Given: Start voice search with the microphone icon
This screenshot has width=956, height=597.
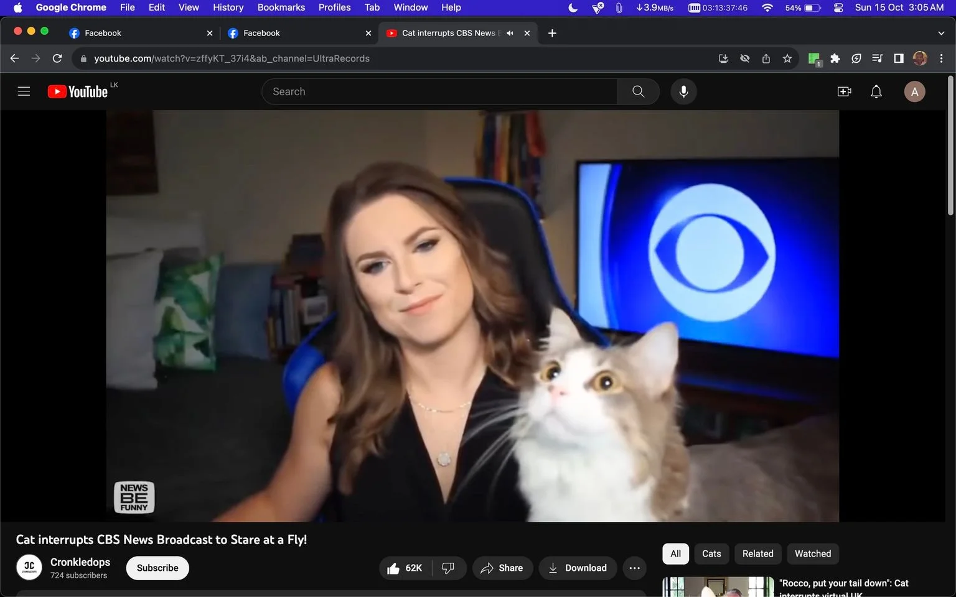Looking at the screenshot, I should (683, 91).
